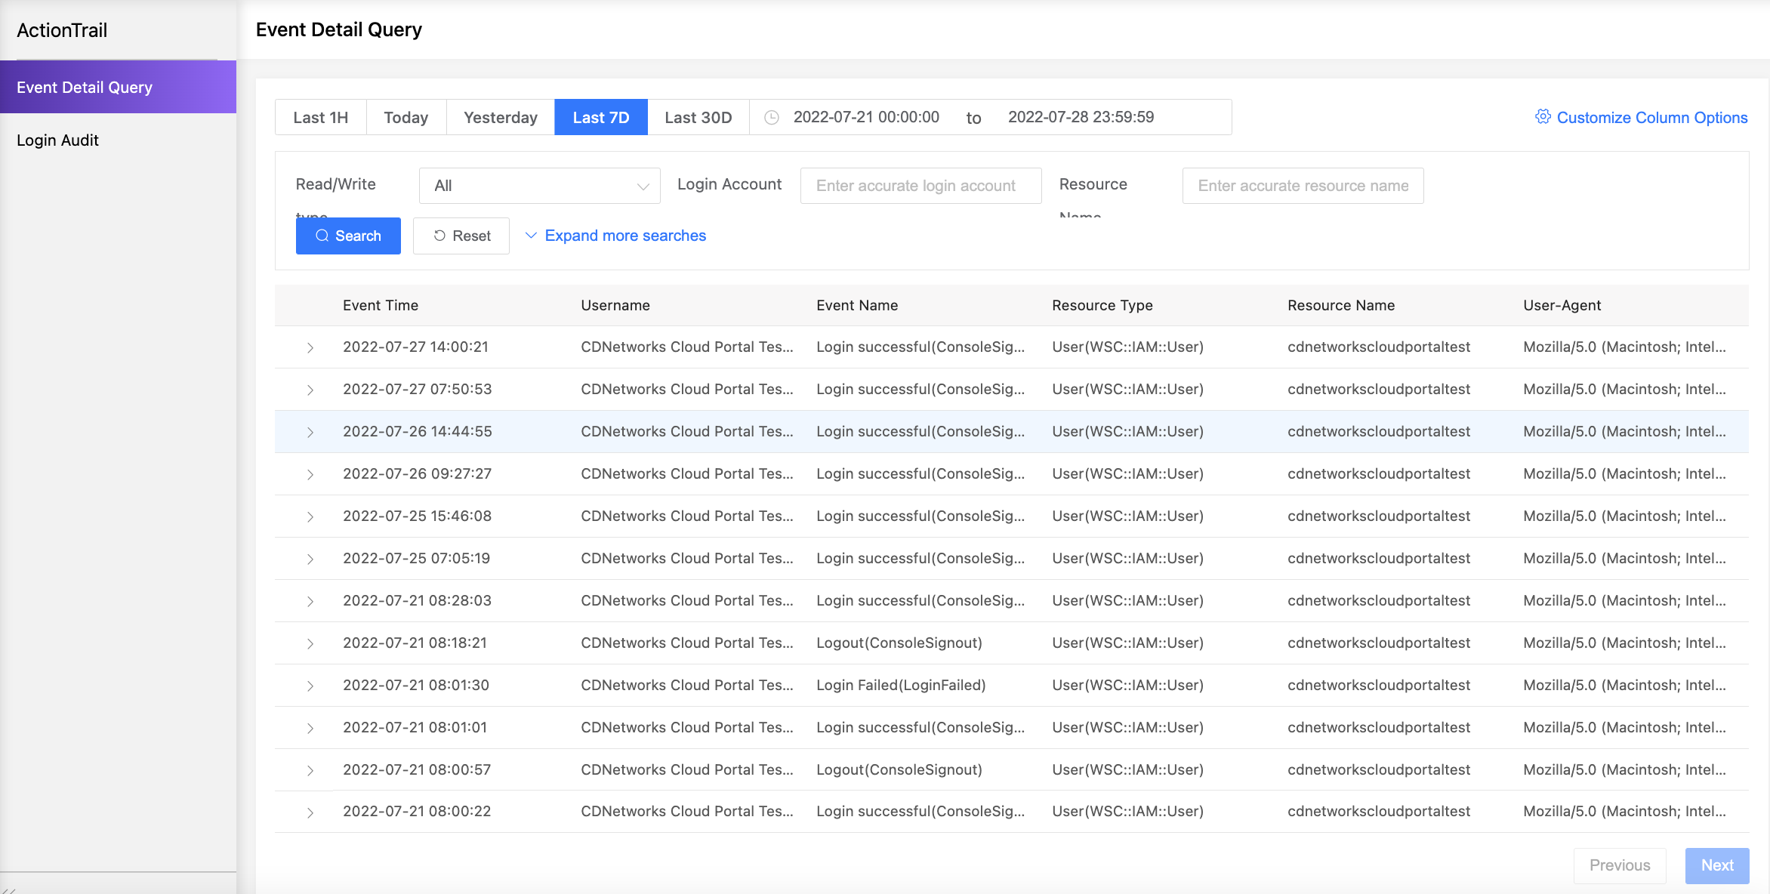
Task: Toggle the Last 30D time period filter
Action: tap(698, 116)
